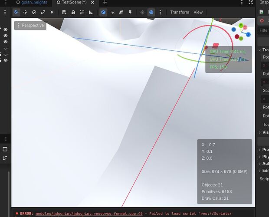The width and height of the screenshot is (269, 217).
Task: Click the Inspector Filter properties field
Action: (263, 30)
